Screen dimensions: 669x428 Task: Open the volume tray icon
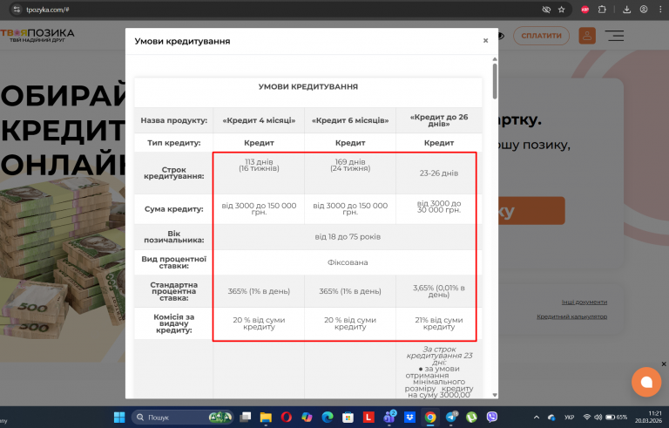pos(598,418)
